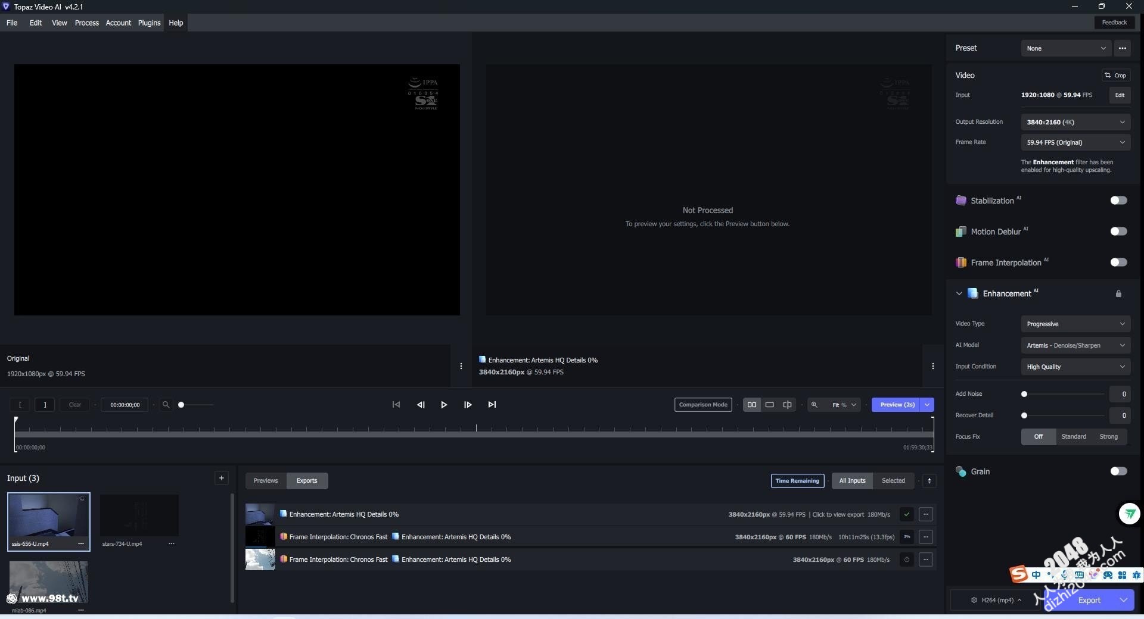Open the Input Condition dropdown
1144x619 pixels.
pyautogui.click(x=1075, y=367)
